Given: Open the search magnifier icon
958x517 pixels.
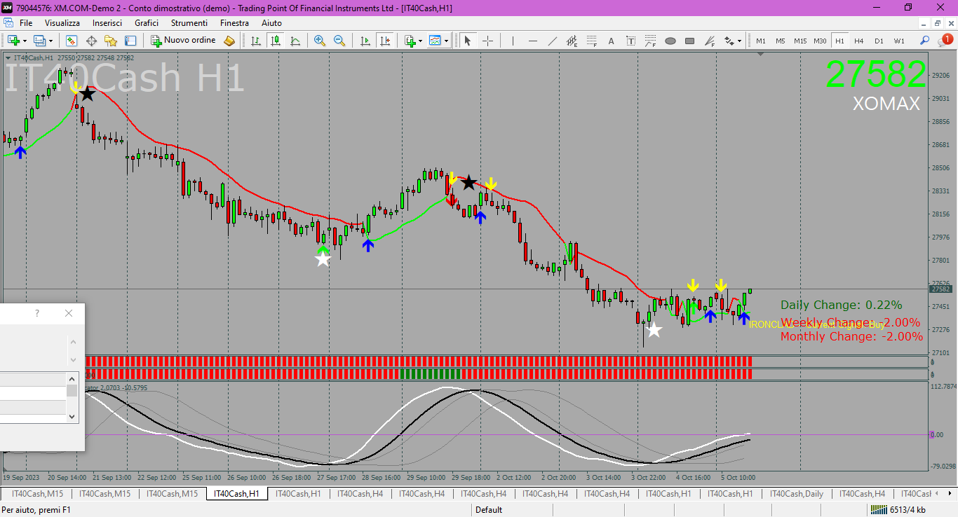Looking at the screenshot, I should tap(925, 41).
